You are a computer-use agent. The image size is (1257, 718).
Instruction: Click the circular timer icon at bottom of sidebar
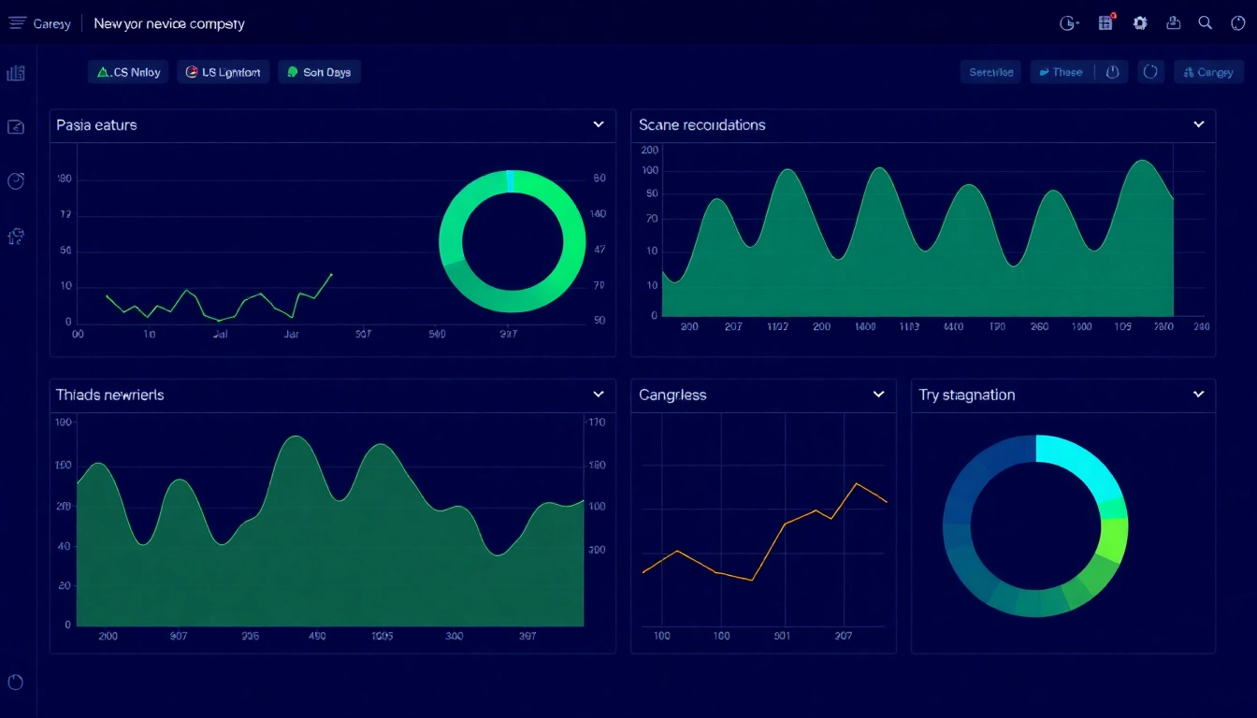click(15, 682)
